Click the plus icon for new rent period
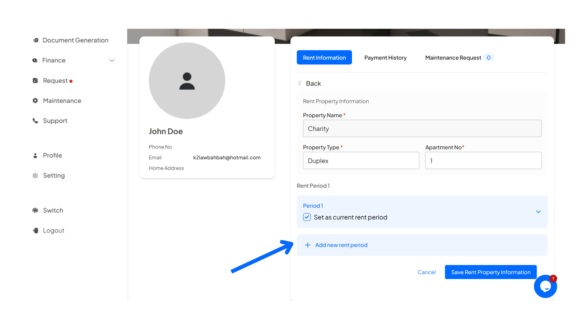This screenshot has width=576, height=324. 307,245
